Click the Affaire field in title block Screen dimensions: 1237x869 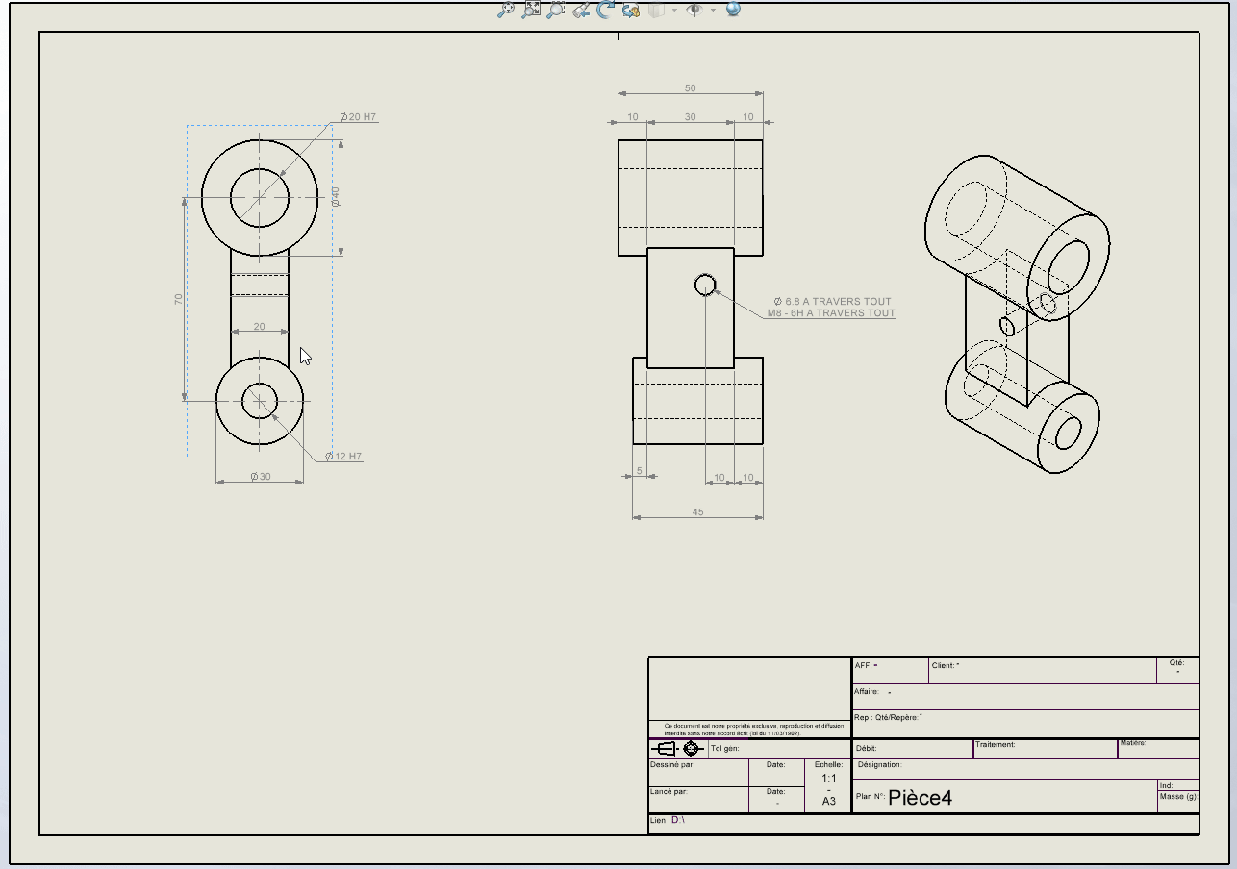point(1025,697)
